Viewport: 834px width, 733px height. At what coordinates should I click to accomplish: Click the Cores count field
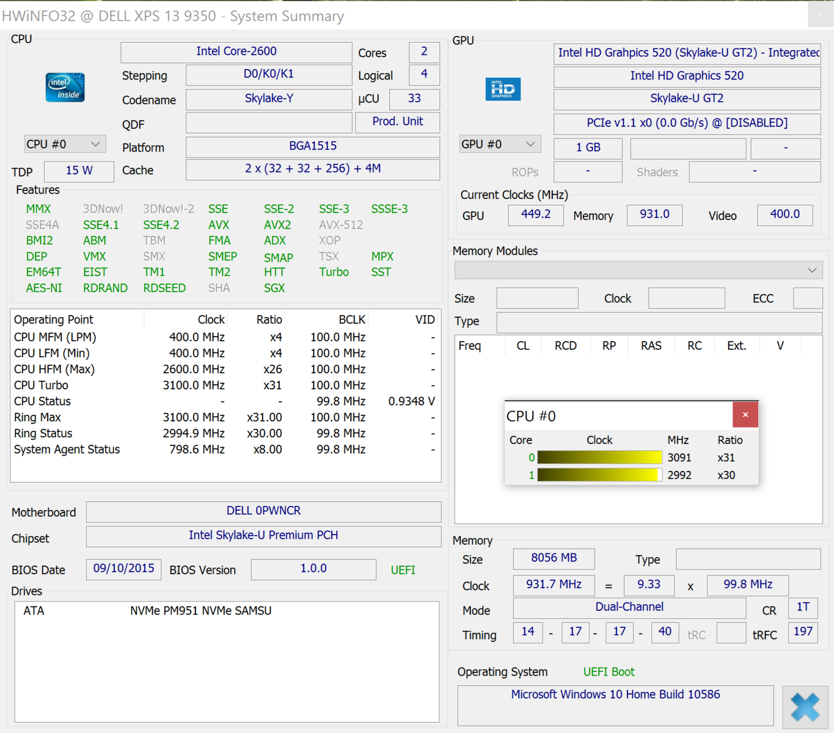click(424, 52)
